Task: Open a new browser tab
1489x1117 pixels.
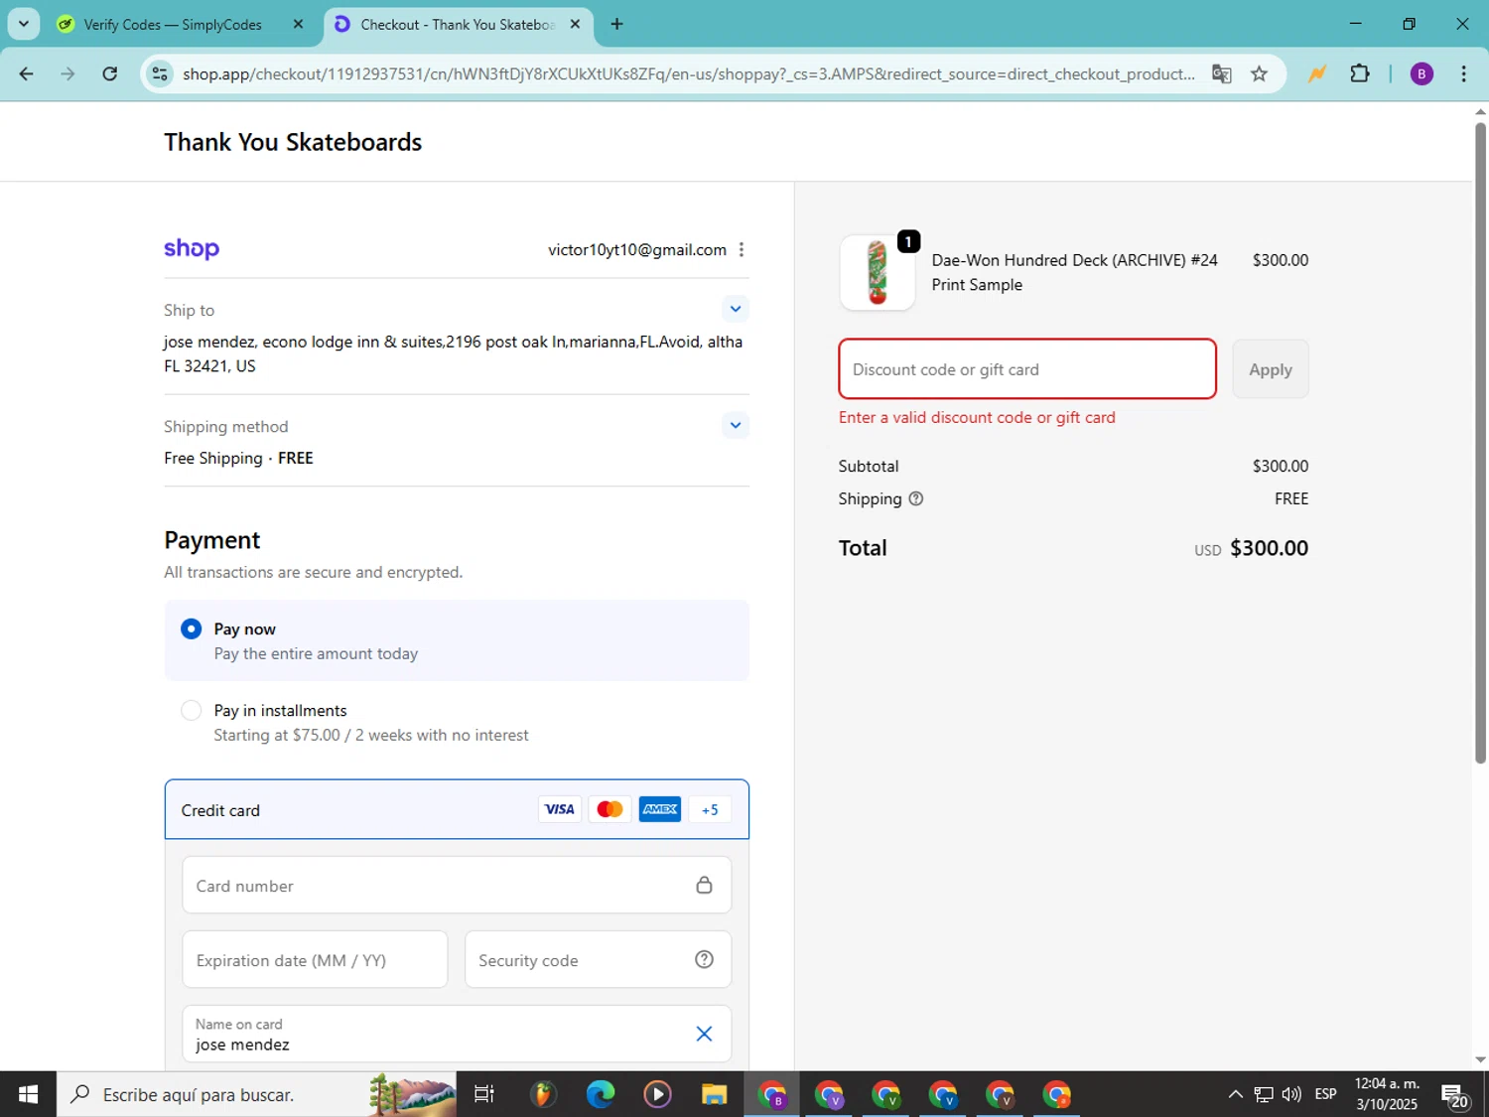Action: [616, 24]
